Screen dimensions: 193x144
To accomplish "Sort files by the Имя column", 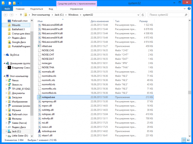I will [x=63, y=21].
